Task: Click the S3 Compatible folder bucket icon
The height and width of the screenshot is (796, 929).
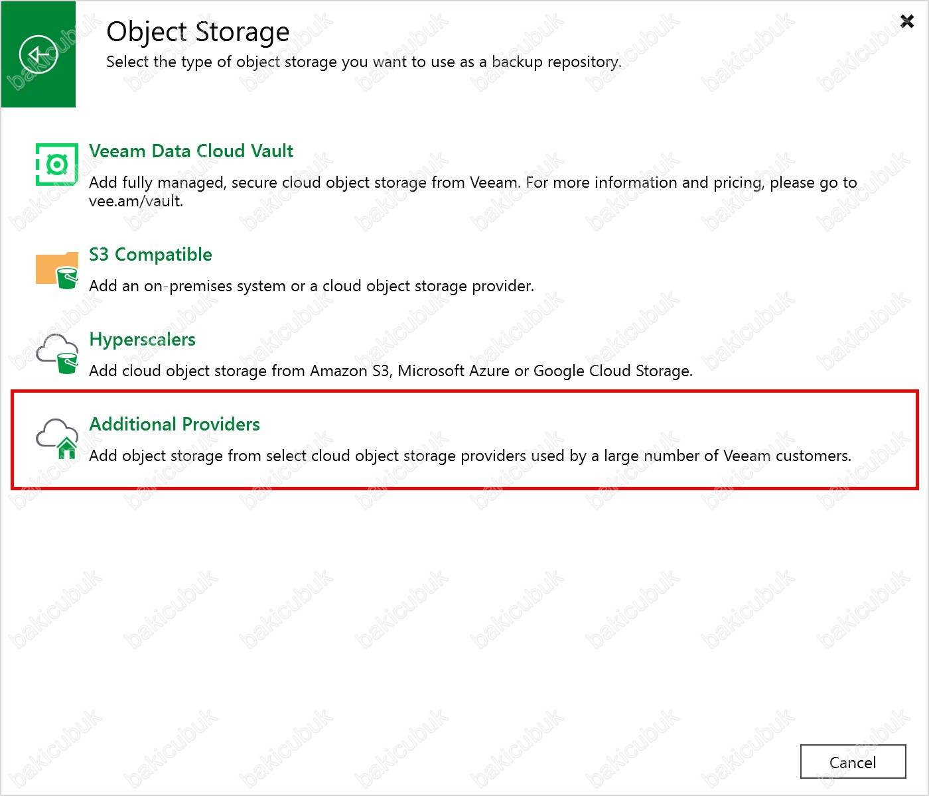Action: (57, 270)
